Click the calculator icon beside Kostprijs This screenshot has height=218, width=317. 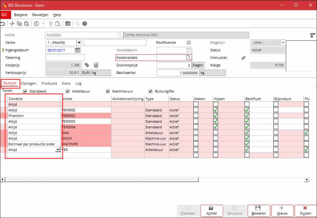tap(96, 65)
